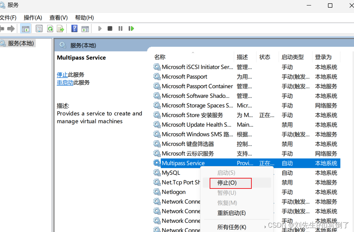Viewport: 354px width, 232px height.
Task: Open the 查看(V) menu
Action: tap(58, 17)
